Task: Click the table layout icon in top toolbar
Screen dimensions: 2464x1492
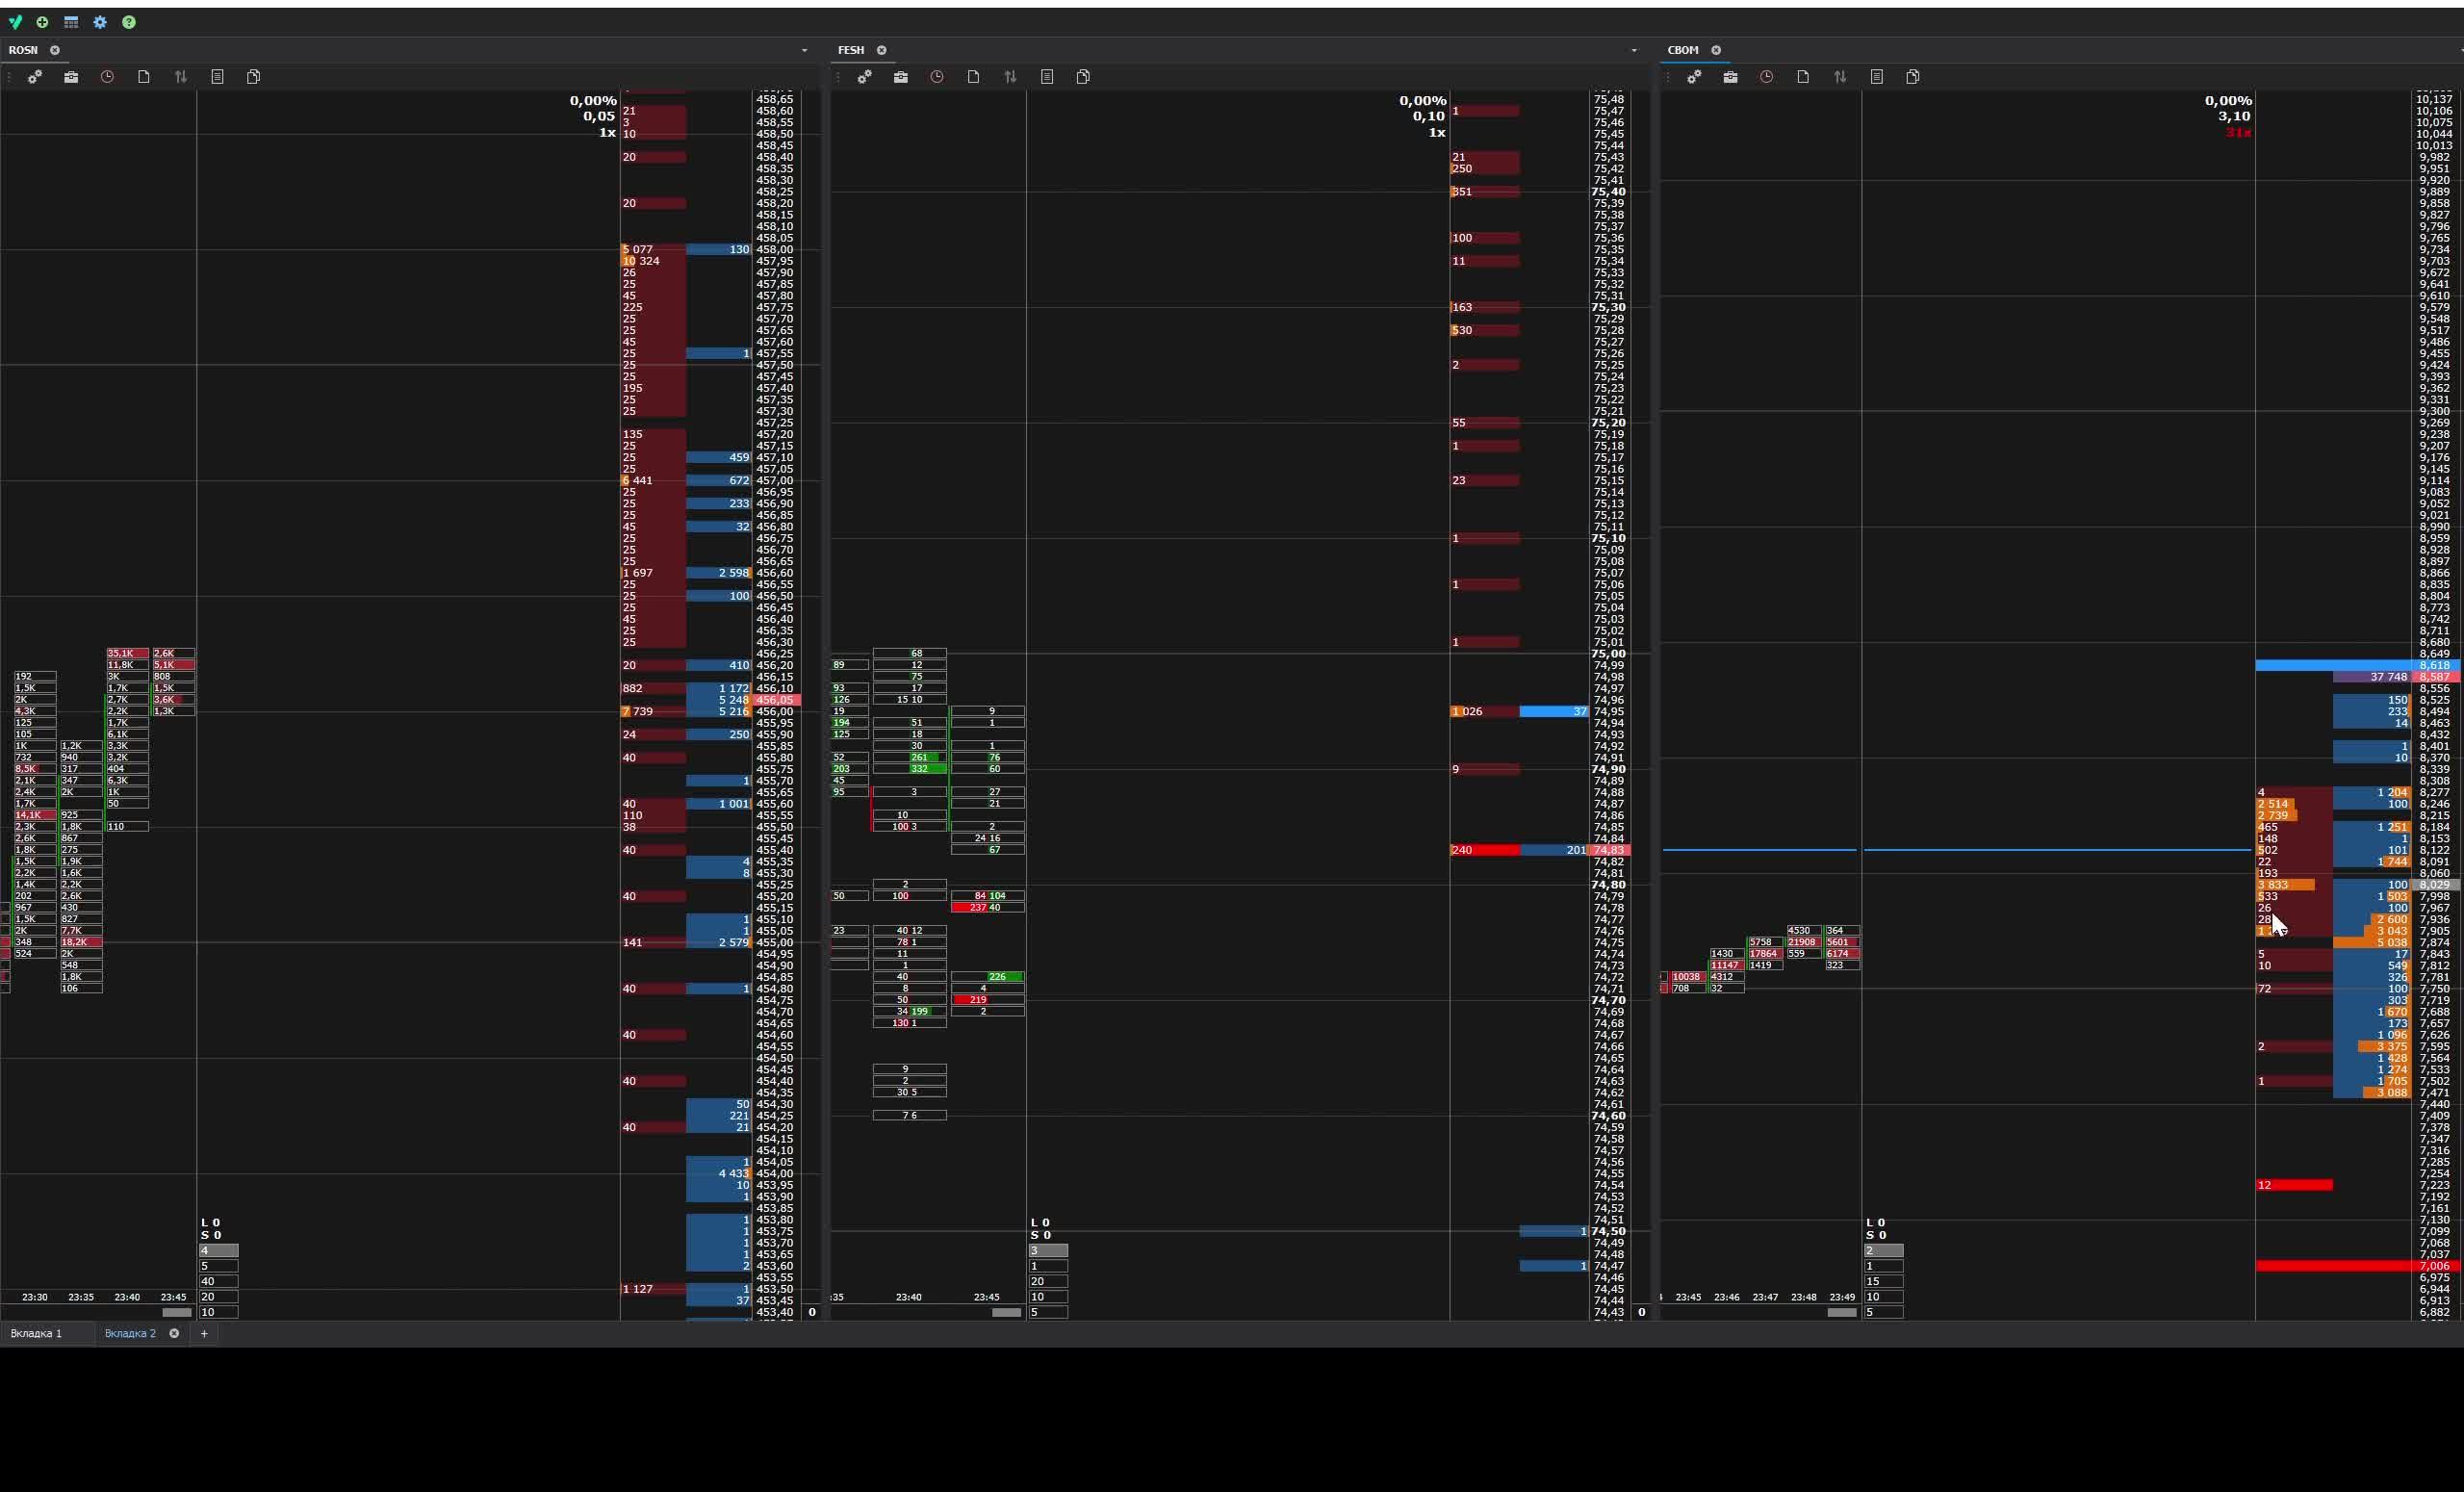Action: point(71,22)
